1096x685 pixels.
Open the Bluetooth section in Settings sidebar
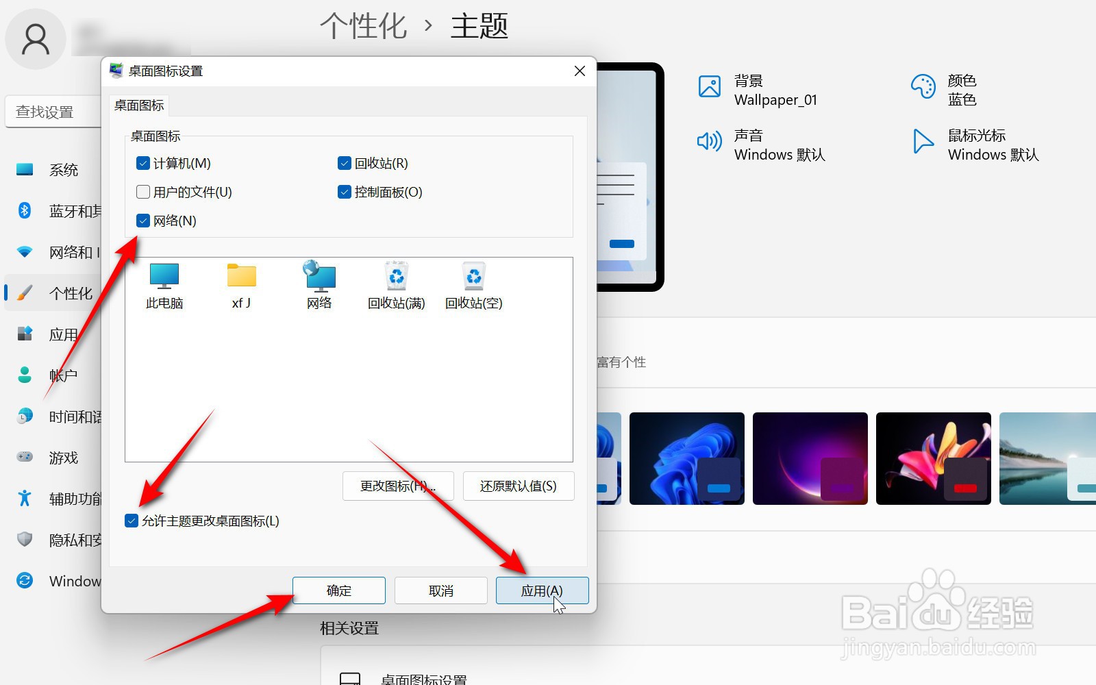pyautogui.click(x=53, y=211)
